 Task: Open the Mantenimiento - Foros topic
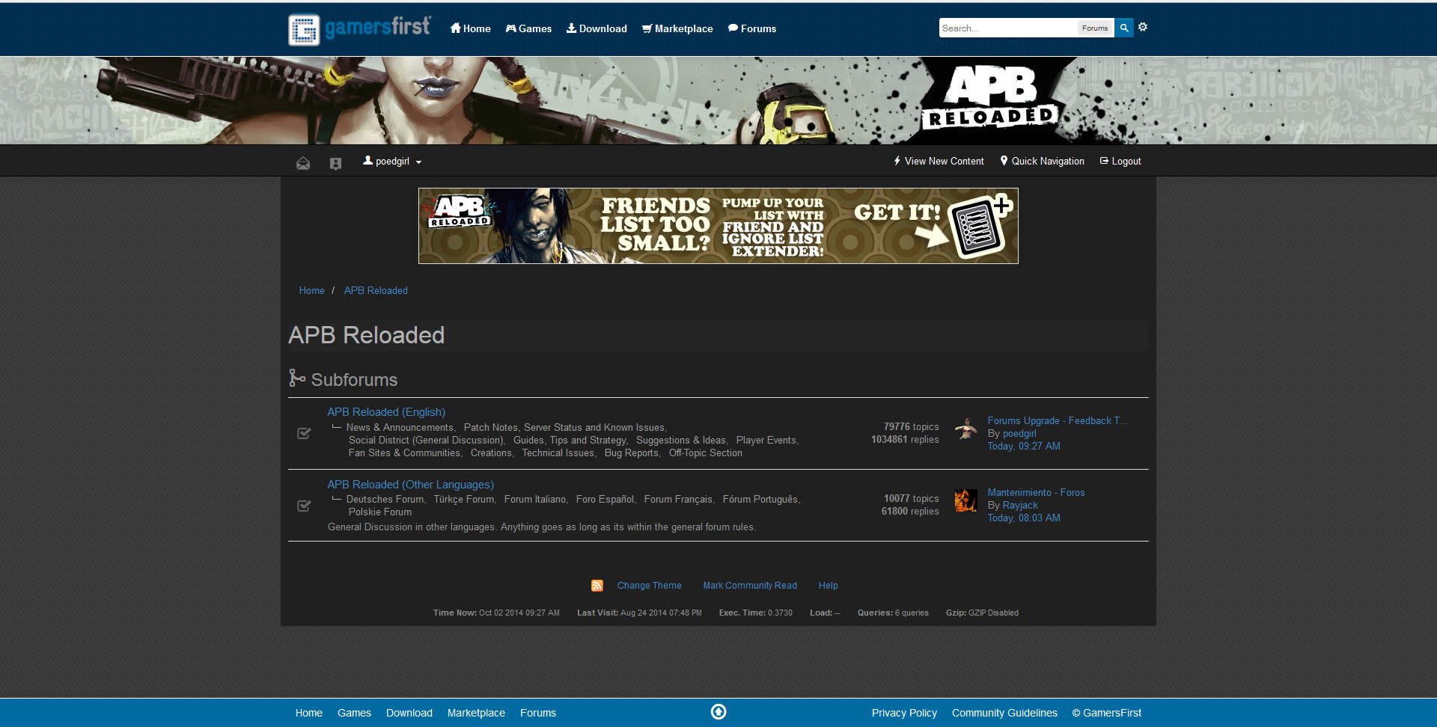point(1036,492)
